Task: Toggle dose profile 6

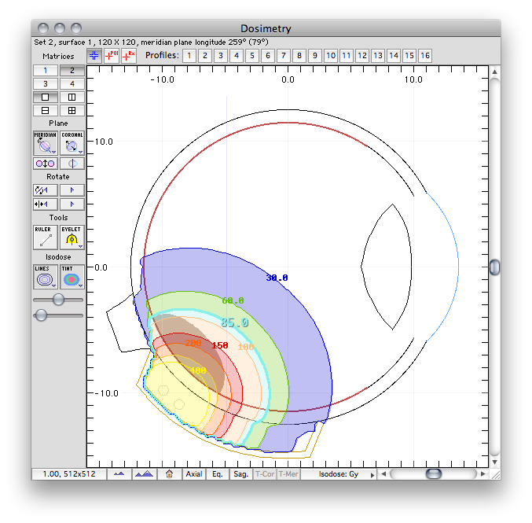Action: pyautogui.click(x=268, y=56)
